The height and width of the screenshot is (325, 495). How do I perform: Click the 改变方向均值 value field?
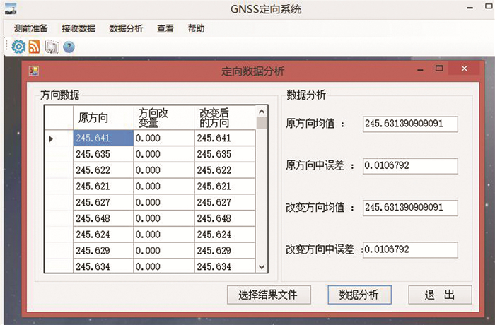410,208
